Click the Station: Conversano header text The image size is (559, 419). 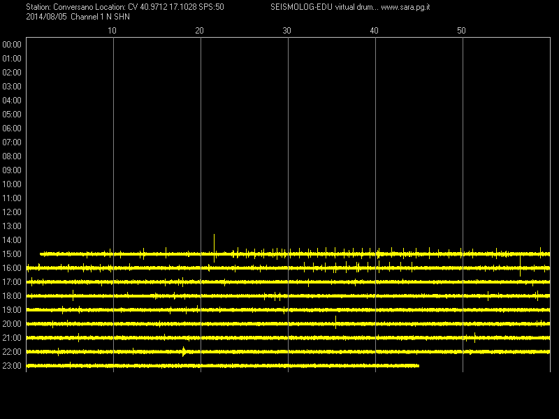(59, 7)
